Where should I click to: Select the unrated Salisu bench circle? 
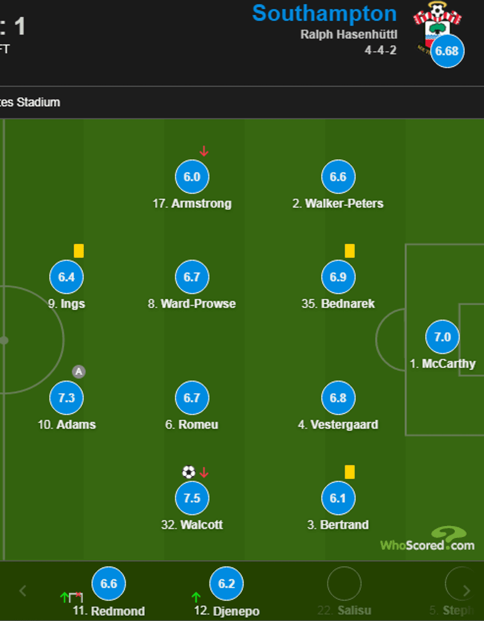point(344,584)
